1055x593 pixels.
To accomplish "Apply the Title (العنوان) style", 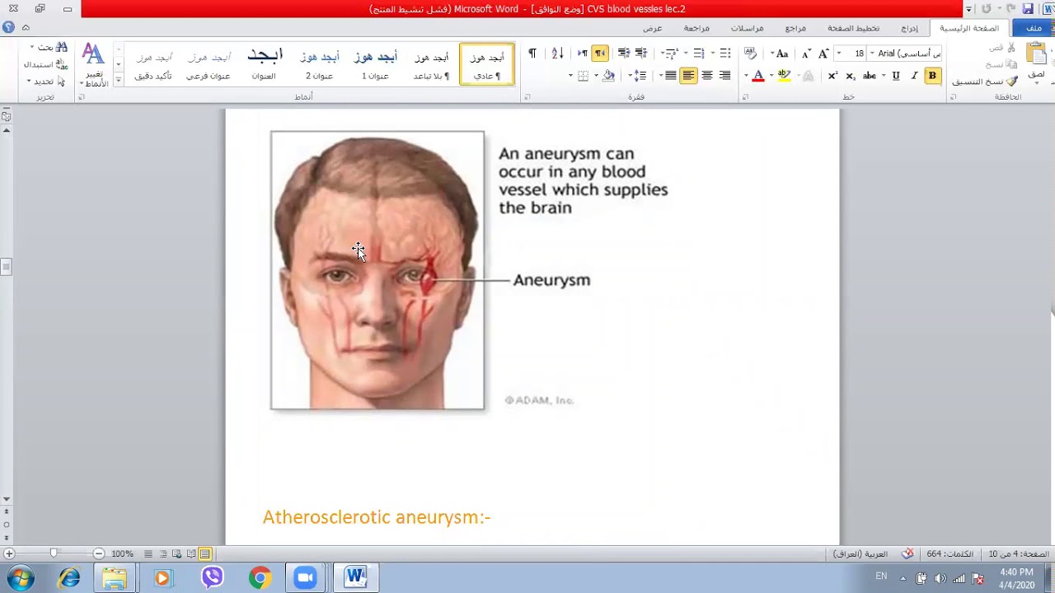I will (x=264, y=65).
